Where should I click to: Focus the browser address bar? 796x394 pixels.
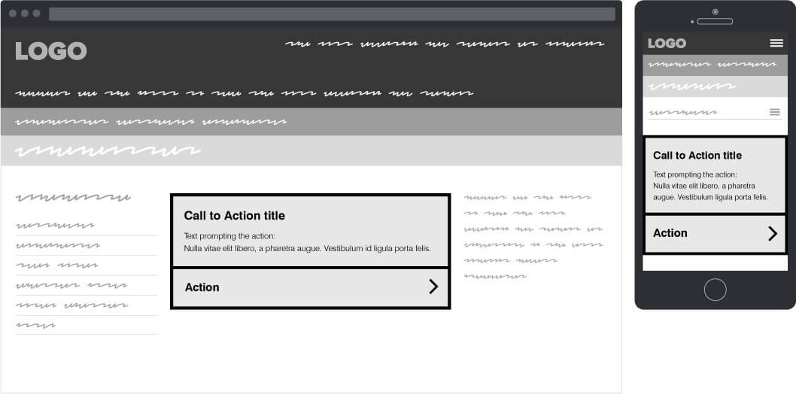coord(331,14)
